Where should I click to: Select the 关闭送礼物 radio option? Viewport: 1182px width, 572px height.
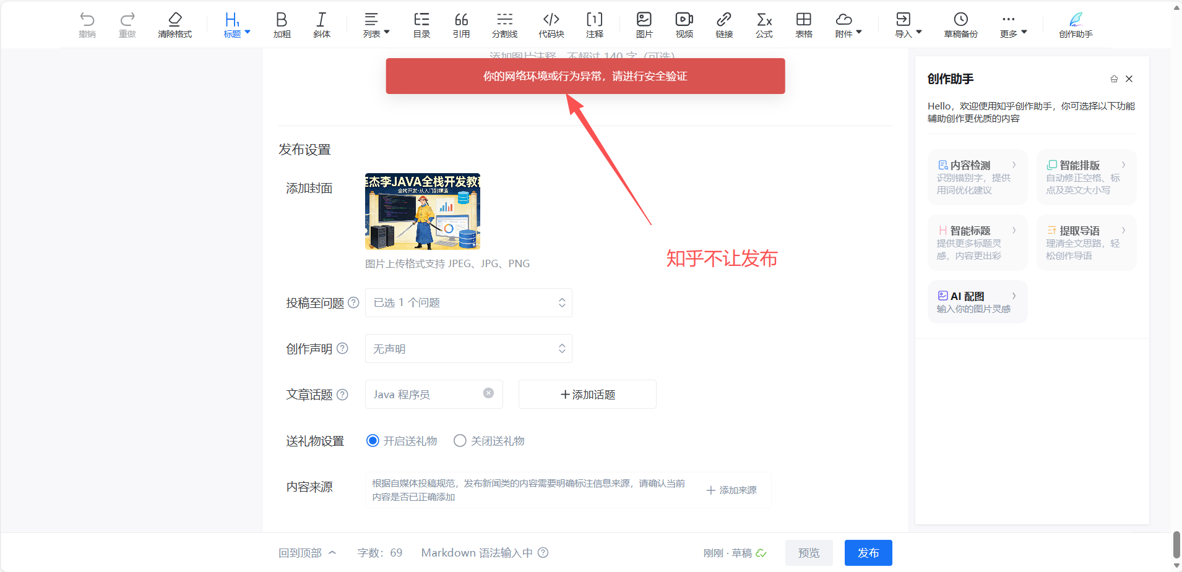460,441
